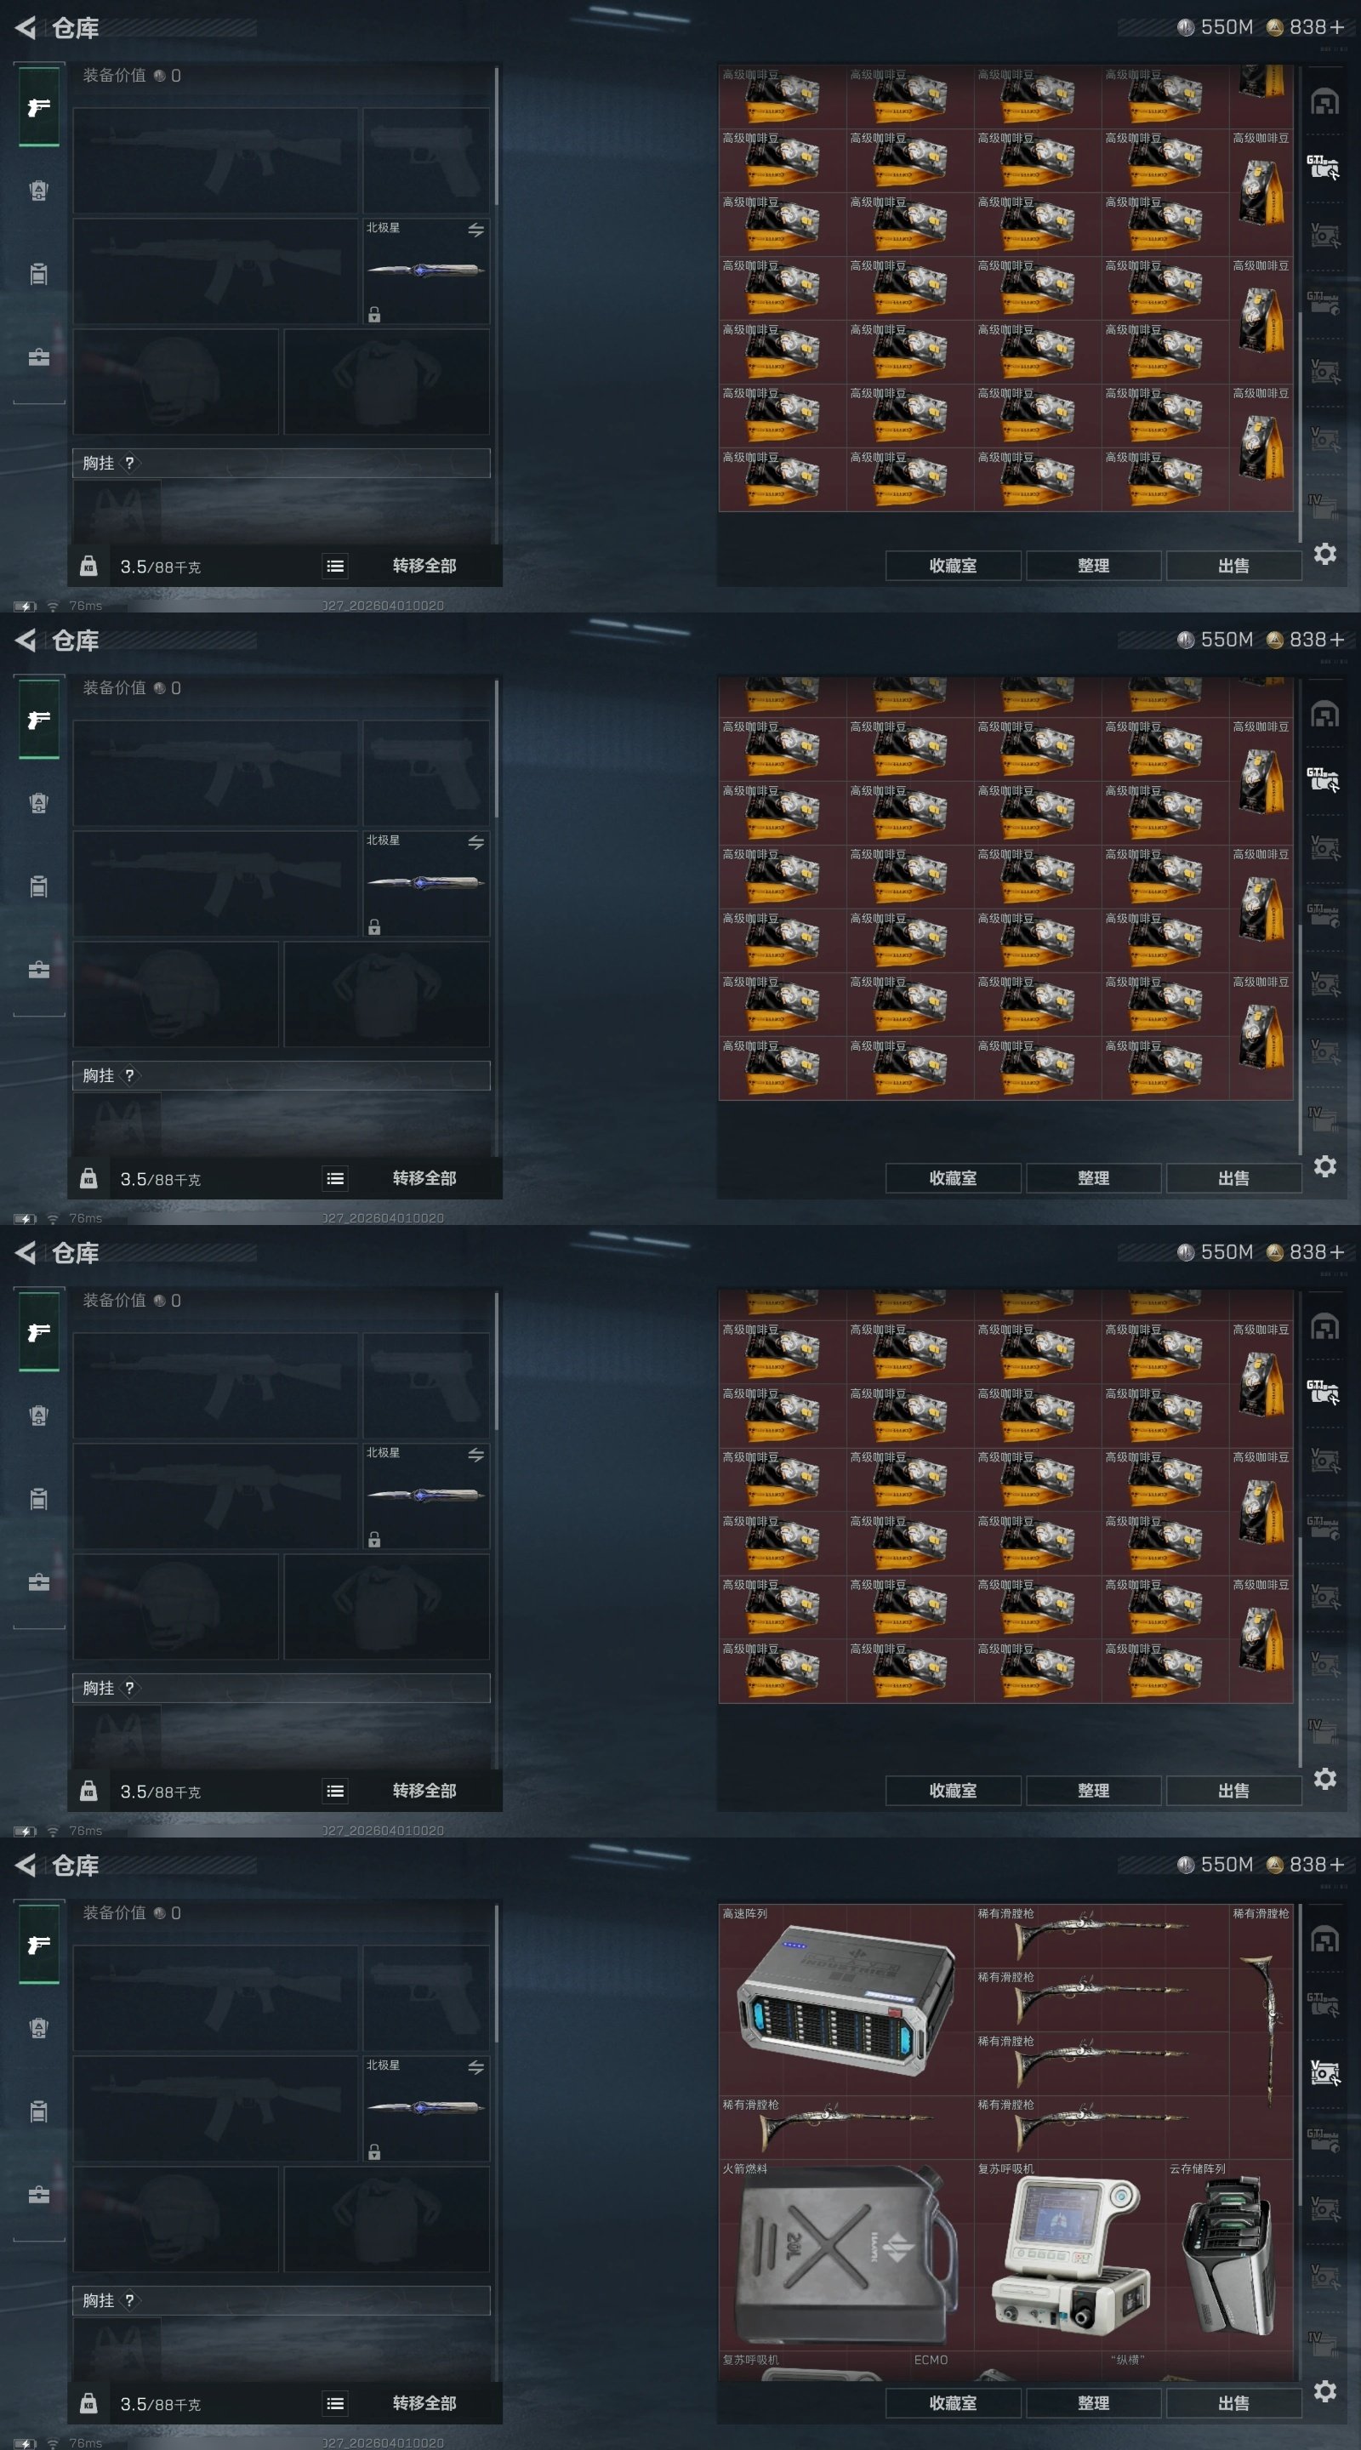
Task: Select the single 稀有滑膛枪 under 高速阵列
Action: tap(846, 2127)
